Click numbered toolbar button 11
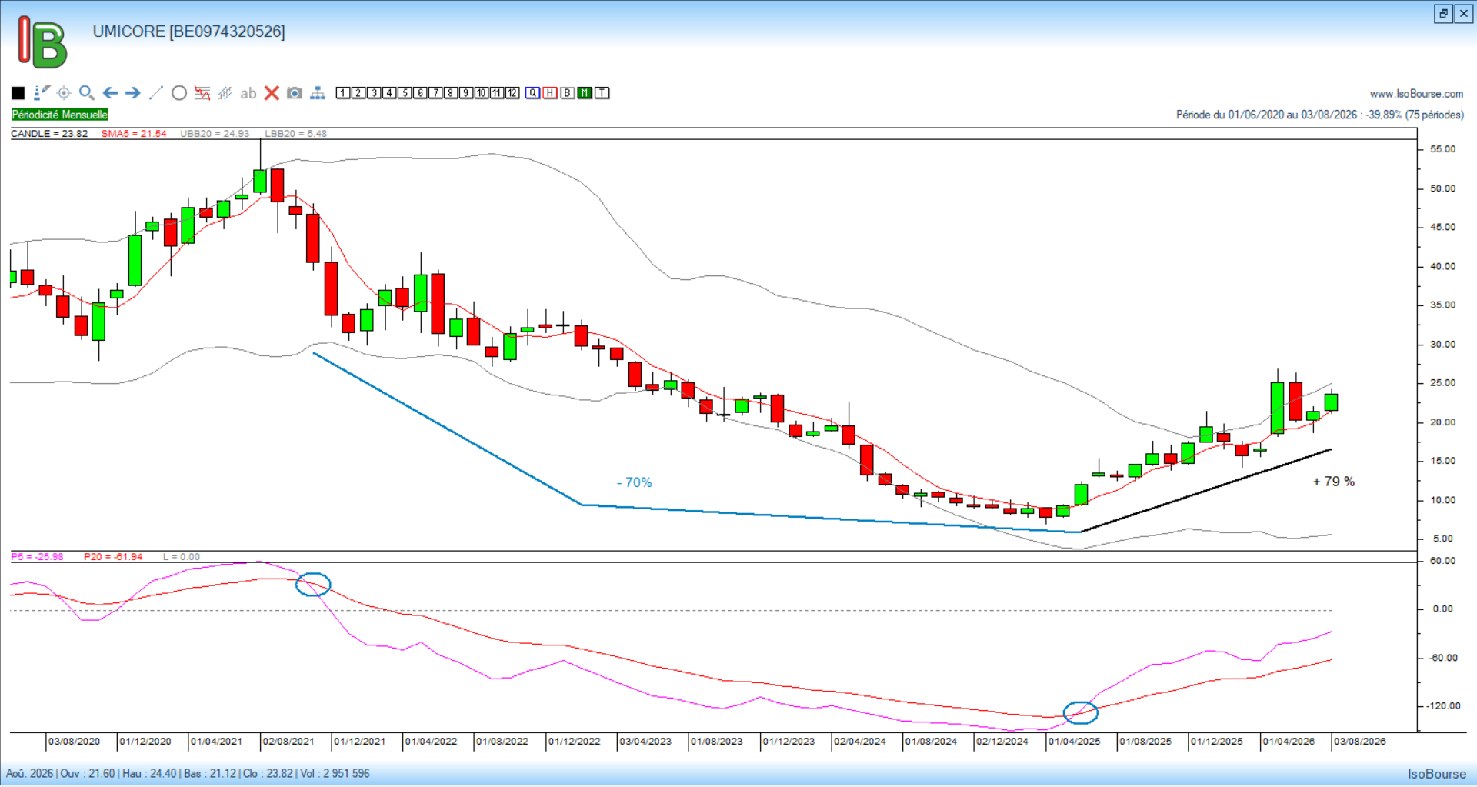The image size is (1477, 787). (497, 93)
